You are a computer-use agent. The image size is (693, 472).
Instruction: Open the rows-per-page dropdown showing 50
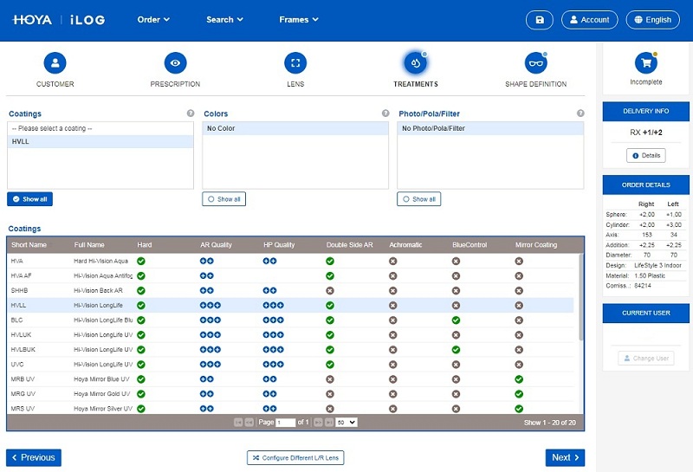coord(346,423)
